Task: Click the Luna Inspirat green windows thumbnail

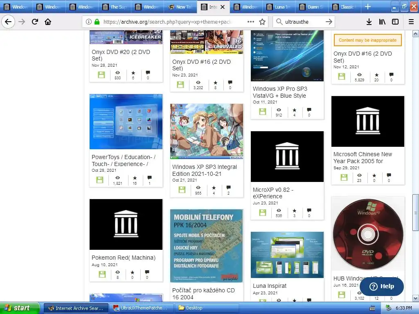Action: (x=287, y=255)
